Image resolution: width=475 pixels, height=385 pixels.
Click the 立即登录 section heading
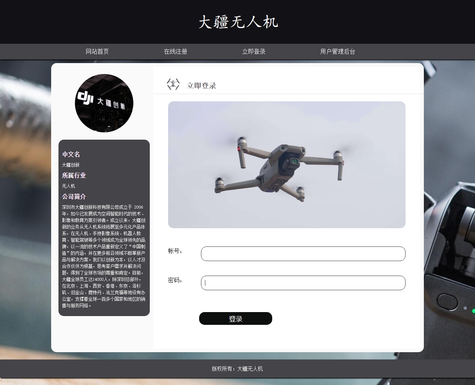pyautogui.click(x=202, y=86)
